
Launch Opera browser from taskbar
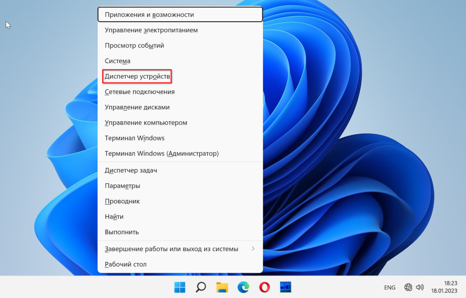click(265, 287)
